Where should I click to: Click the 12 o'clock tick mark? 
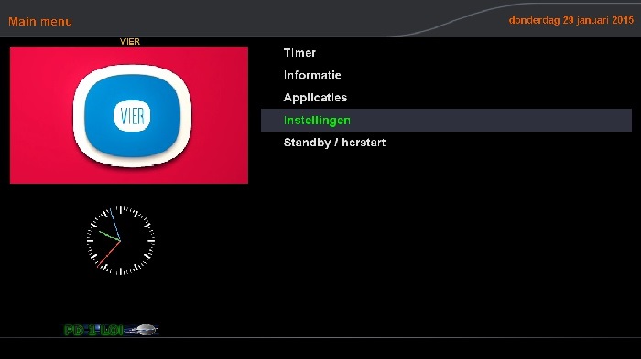121,210
